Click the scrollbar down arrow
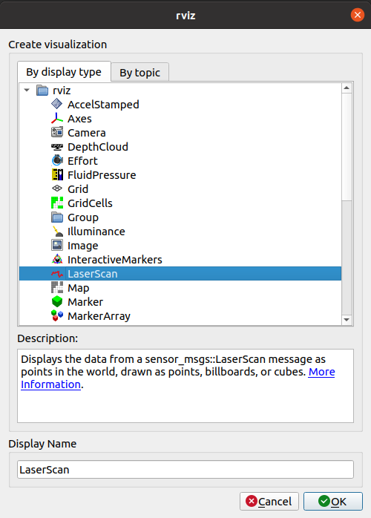This screenshot has width=371, height=518. coord(347,319)
